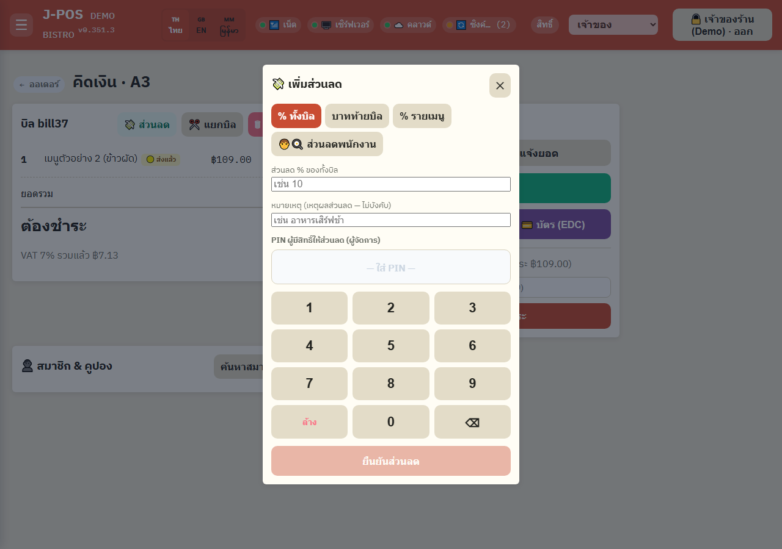Select the % รายเมนู discount tab

click(422, 116)
